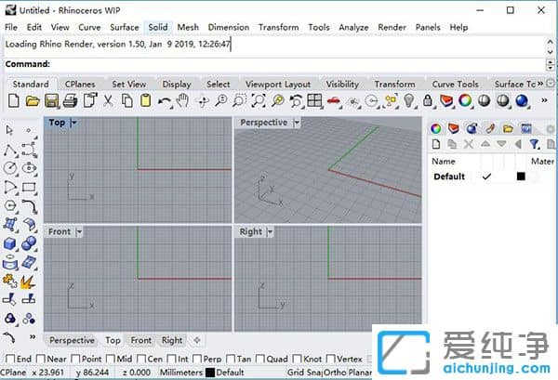Screen dimensions: 558x380
Task: Enable the Perp osnap checkbox
Action: (x=197, y=359)
